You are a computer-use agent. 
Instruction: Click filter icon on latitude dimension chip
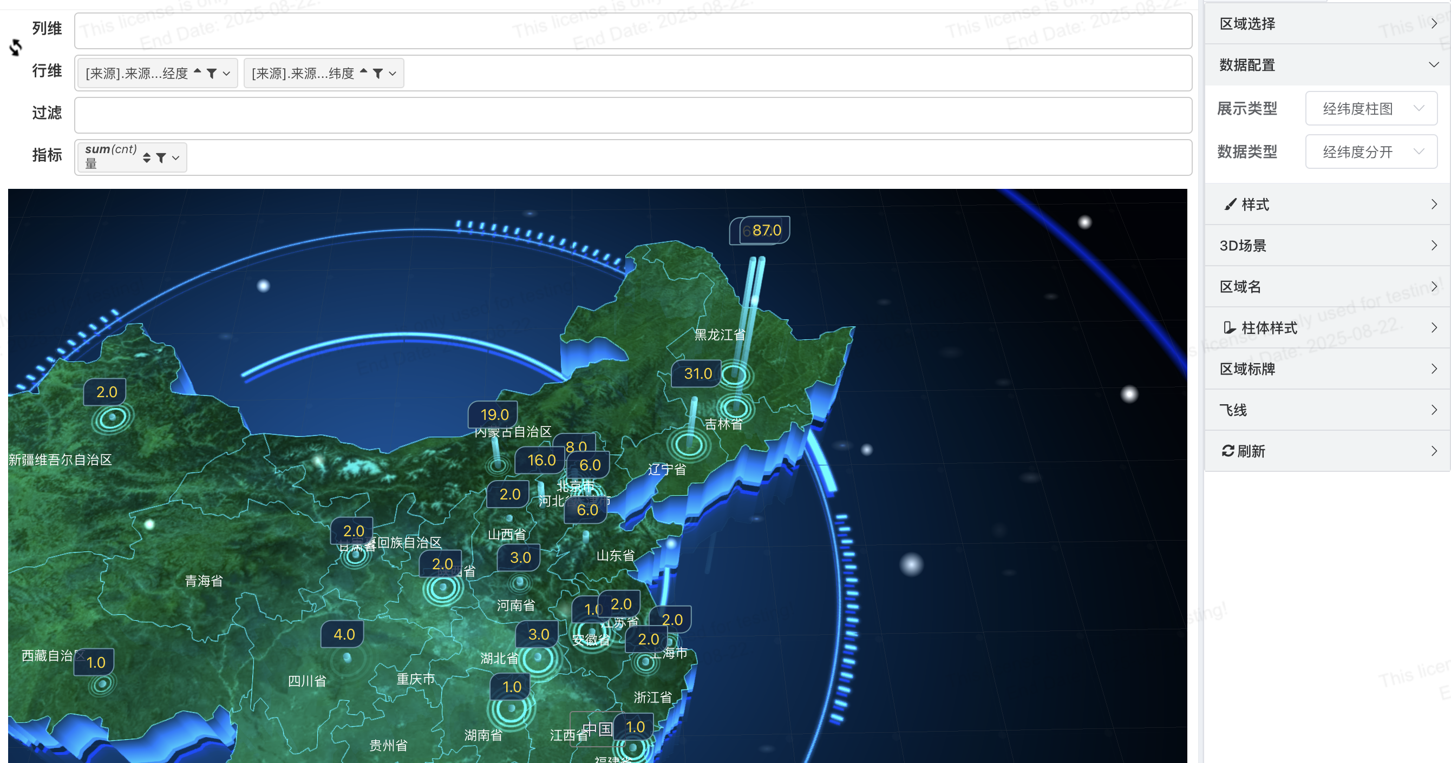[378, 73]
